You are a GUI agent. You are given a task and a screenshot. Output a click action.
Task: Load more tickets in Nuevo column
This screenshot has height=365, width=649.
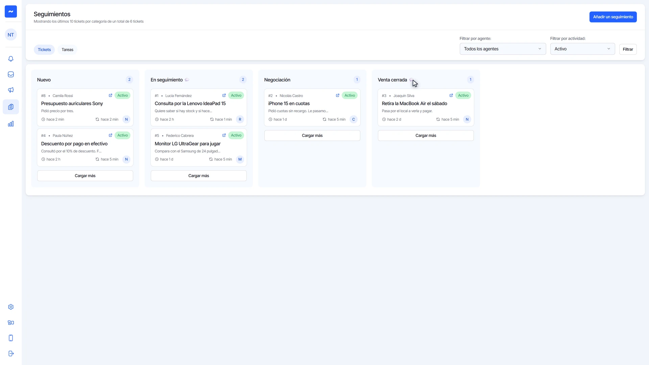(85, 176)
